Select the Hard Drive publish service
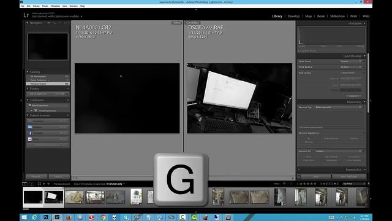 48,121
